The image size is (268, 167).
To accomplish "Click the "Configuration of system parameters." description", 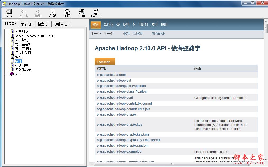I will pyautogui.click(x=221, y=98).
